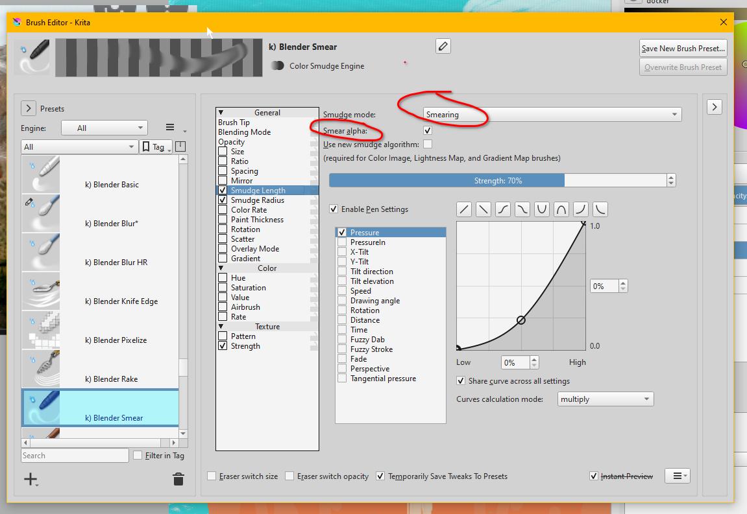Click Save New Brush Preset button
The image size is (747, 514).
tap(683, 48)
